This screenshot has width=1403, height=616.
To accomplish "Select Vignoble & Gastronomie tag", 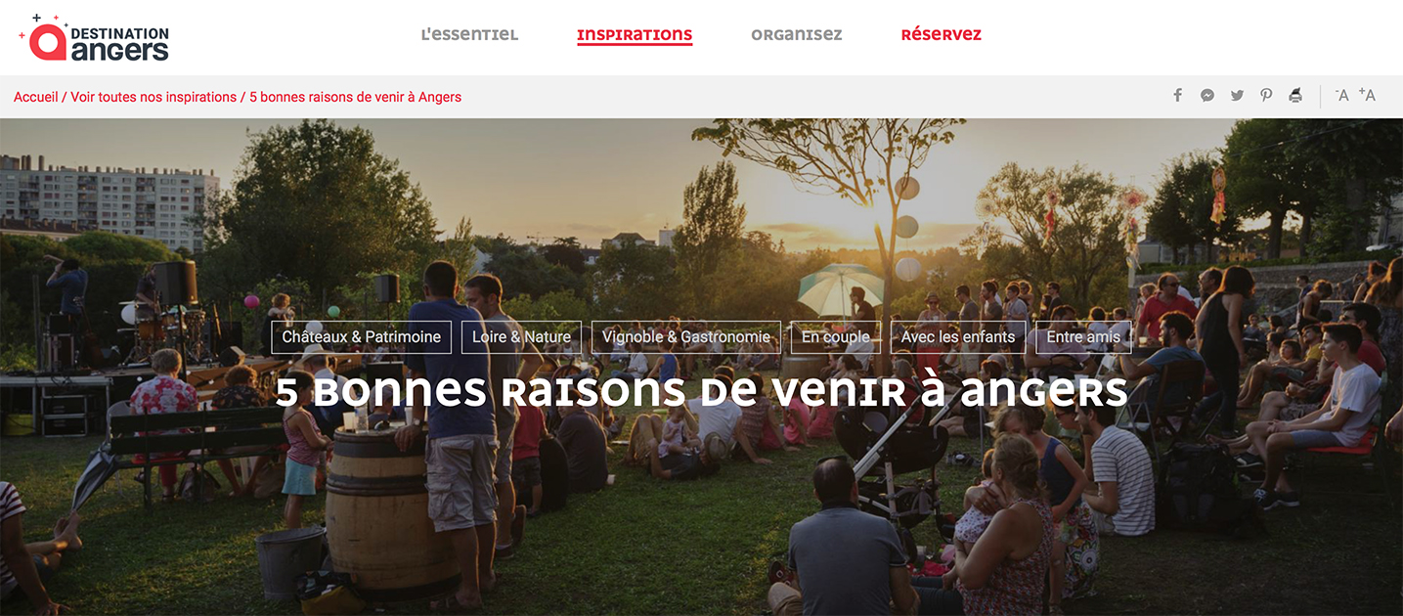I will 686,337.
